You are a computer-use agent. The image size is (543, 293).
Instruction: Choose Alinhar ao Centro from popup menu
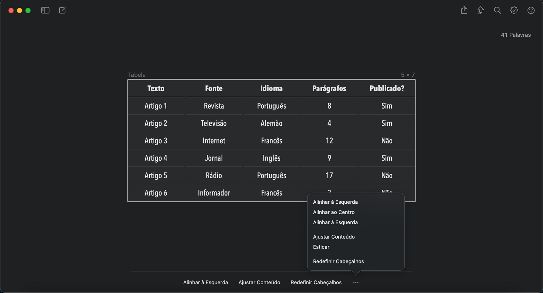[x=334, y=212]
